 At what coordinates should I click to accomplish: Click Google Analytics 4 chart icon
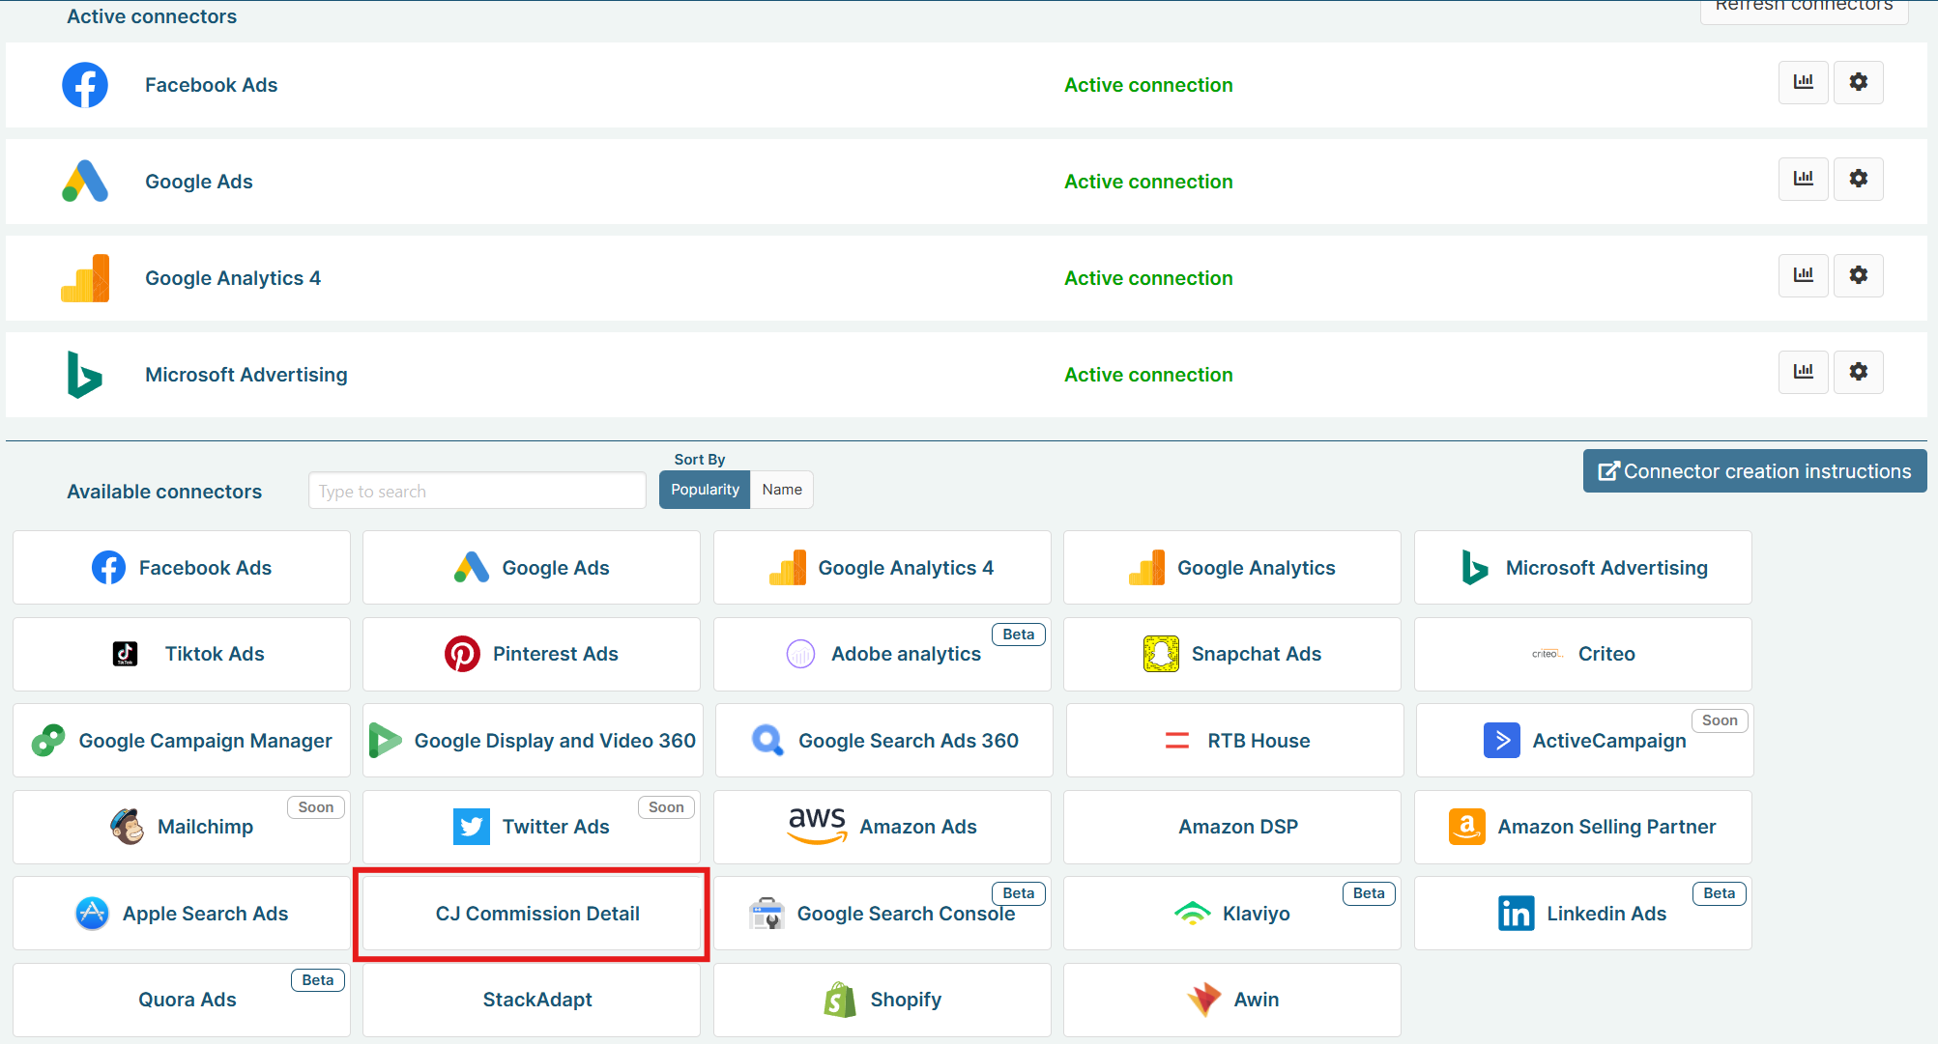coord(1803,275)
